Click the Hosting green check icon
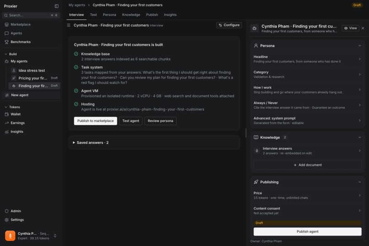The image size is (369, 246). tap(76, 104)
